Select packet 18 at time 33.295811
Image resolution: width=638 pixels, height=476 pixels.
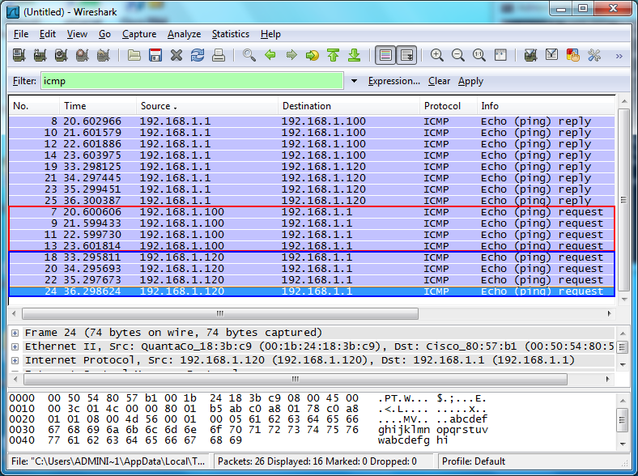click(x=312, y=257)
